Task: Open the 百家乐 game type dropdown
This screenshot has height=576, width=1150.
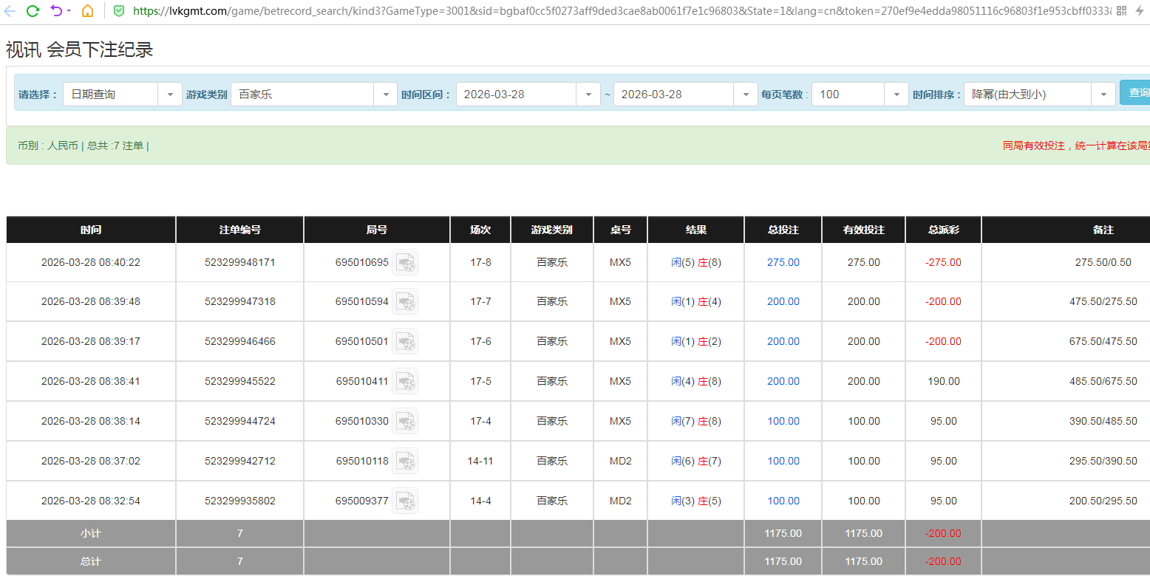Action: 385,95
